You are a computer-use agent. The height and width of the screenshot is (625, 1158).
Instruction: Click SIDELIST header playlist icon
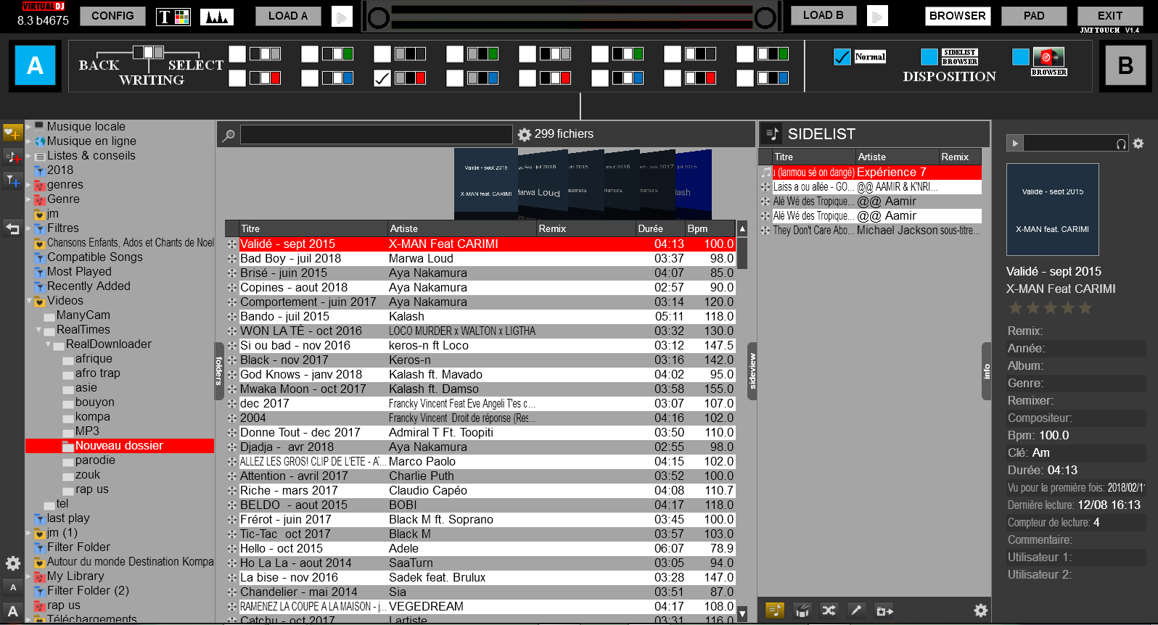pos(773,134)
